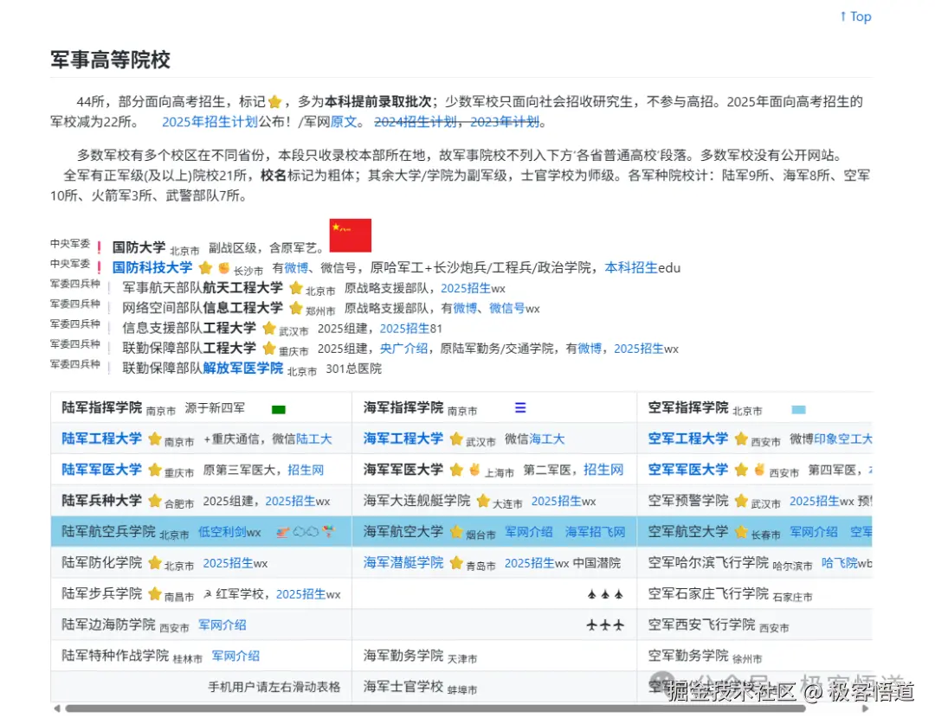Open the 军网 原文 link

pyautogui.click(x=344, y=122)
